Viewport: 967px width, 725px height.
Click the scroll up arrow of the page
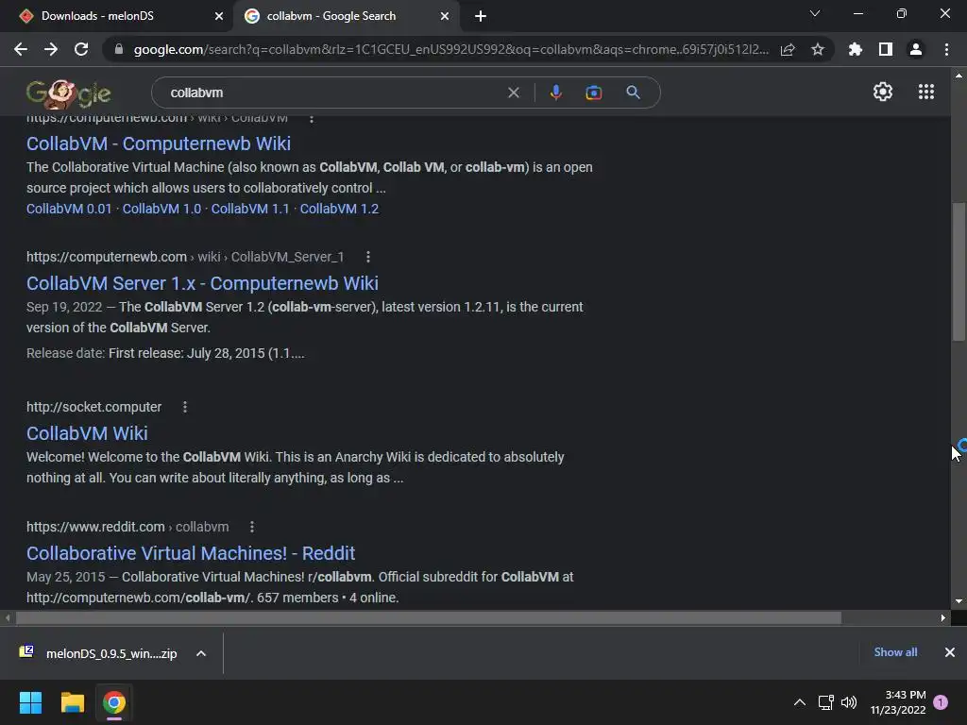click(959, 76)
